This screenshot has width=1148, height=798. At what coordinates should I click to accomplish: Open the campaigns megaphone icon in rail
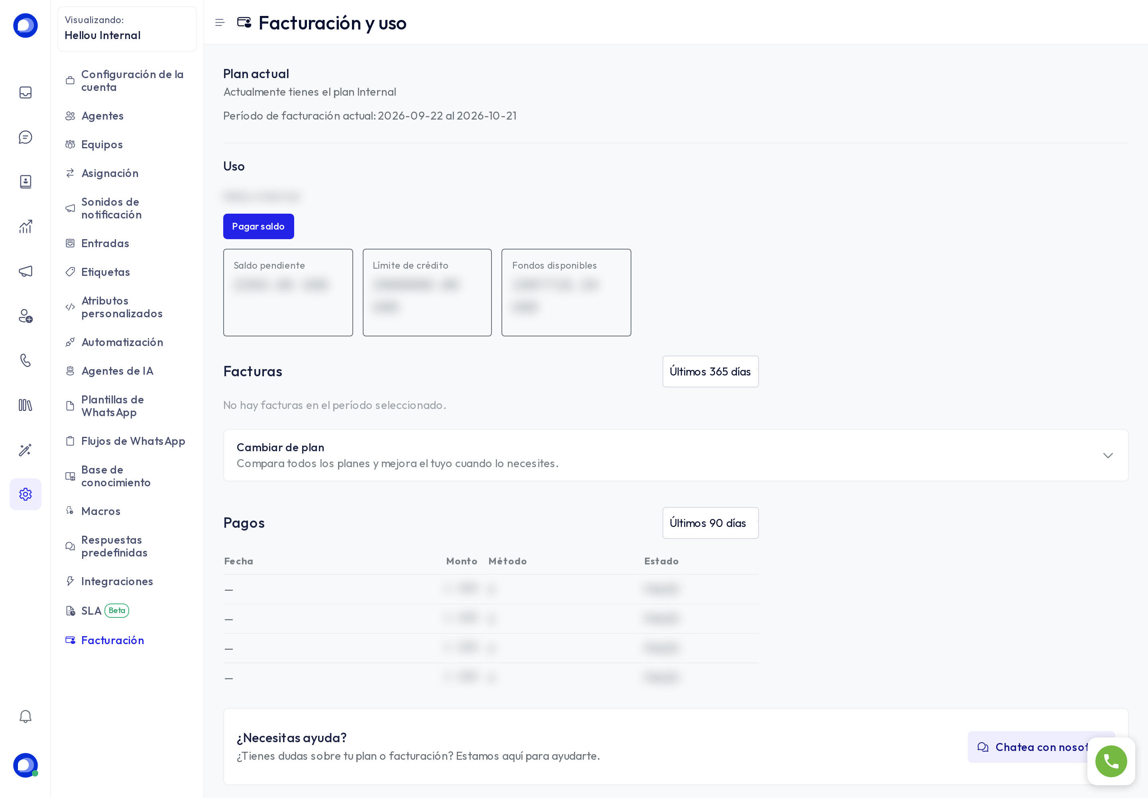(x=26, y=271)
